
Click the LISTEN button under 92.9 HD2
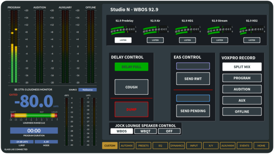point(252,40)
